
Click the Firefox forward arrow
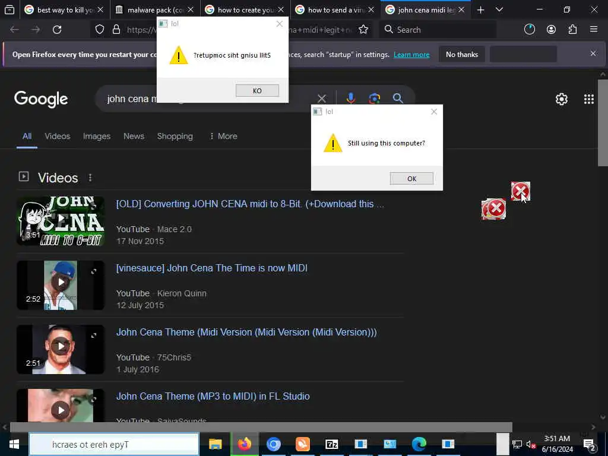pyautogui.click(x=36, y=30)
